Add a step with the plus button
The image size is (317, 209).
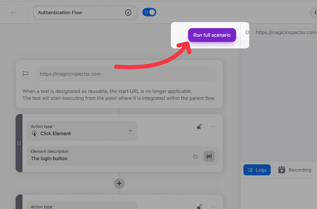coord(119,183)
